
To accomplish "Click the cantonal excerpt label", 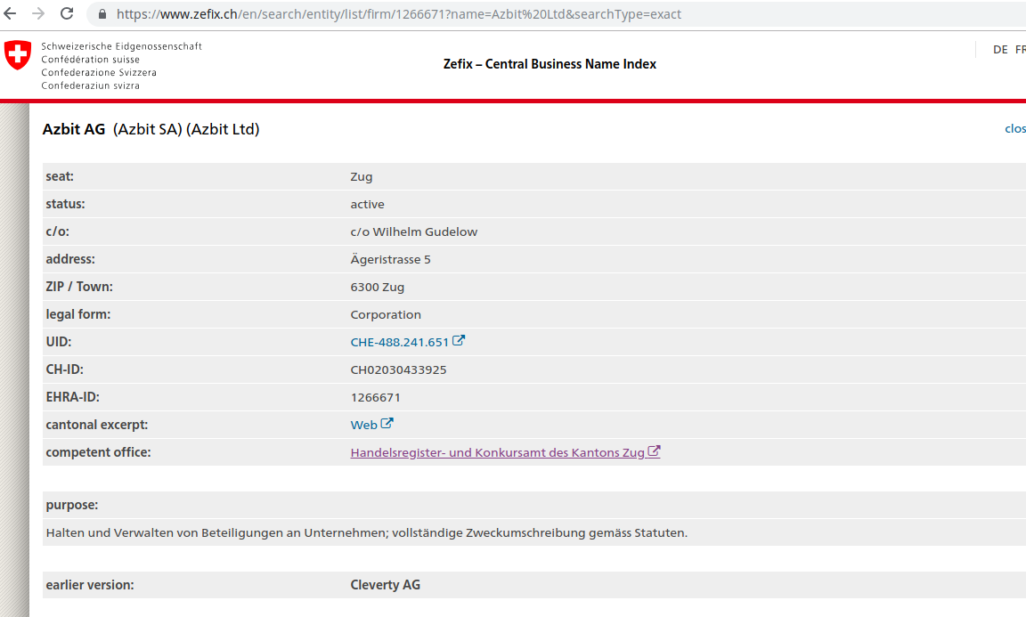I will pyautogui.click(x=97, y=425).
